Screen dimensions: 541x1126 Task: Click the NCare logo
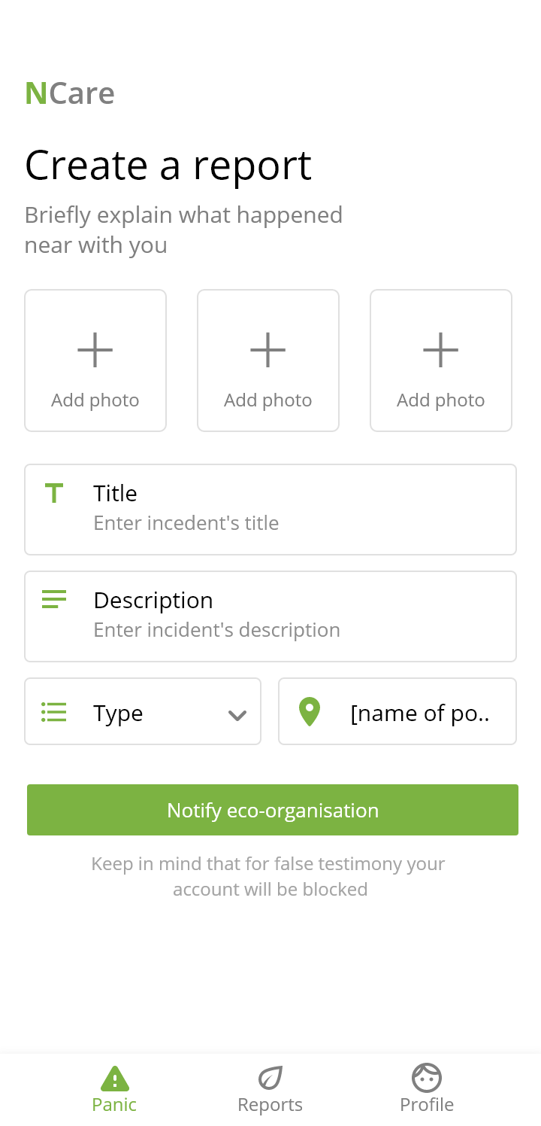pyautogui.click(x=70, y=93)
